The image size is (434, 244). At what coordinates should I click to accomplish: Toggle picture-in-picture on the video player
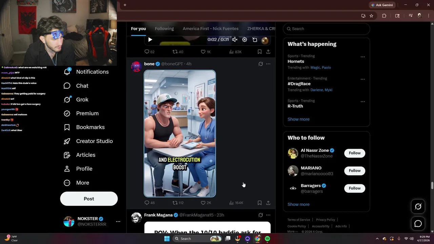[x=255, y=40]
